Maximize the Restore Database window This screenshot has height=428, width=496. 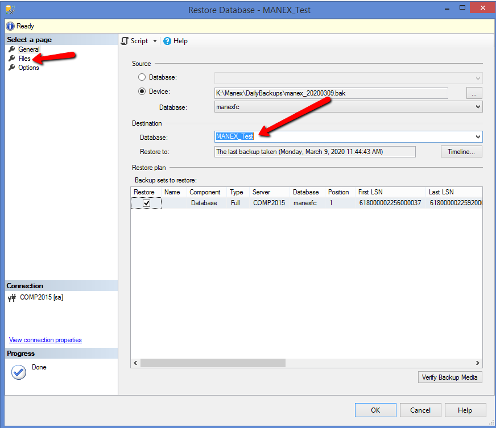462,8
